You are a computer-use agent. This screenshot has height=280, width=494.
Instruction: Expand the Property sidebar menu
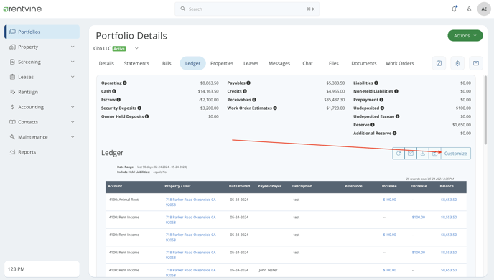coord(42,47)
